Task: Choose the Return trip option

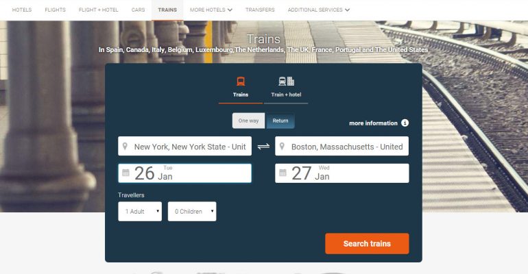Action: pos(280,121)
